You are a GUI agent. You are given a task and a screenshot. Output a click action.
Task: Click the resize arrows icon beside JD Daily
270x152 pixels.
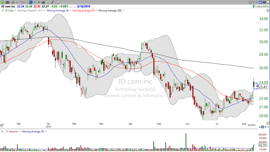tap(3, 10)
